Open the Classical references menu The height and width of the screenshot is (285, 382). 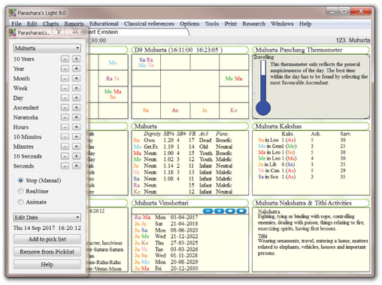(149, 24)
